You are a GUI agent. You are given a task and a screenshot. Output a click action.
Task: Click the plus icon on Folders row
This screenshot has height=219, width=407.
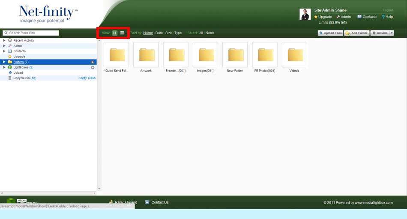click(x=93, y=62)
